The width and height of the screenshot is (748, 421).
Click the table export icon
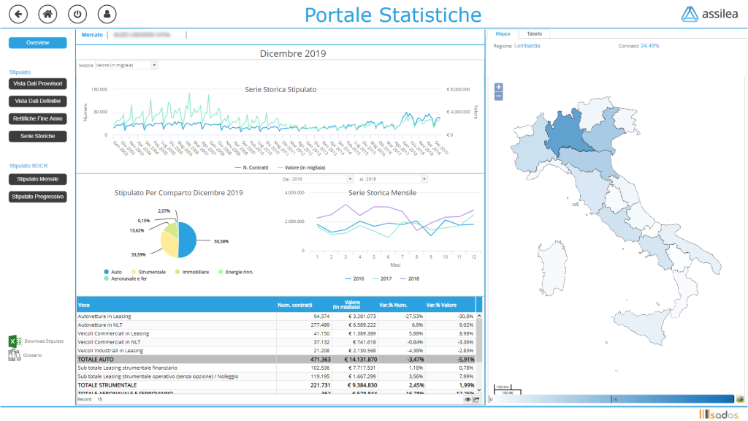pos(476,400)
